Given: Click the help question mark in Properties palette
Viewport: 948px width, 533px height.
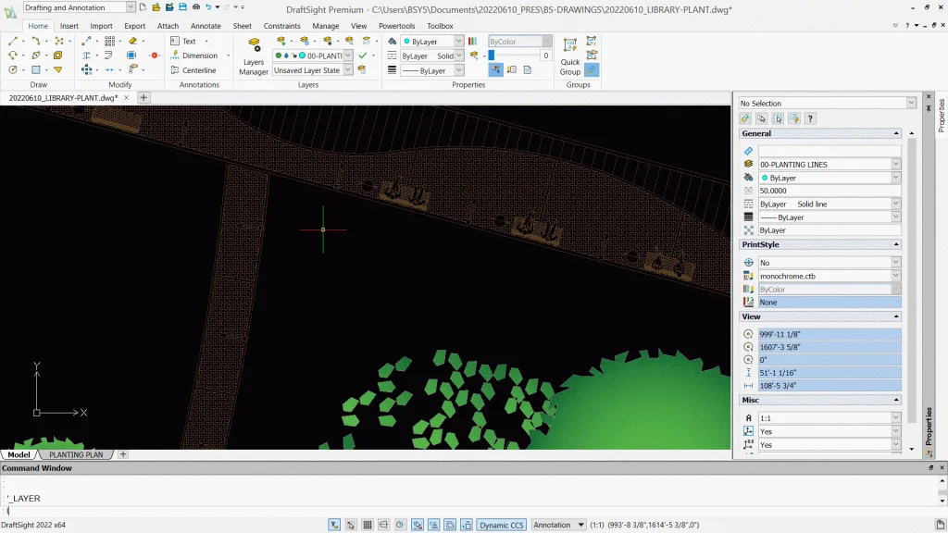Looking at the screenshot, I should pos(811,118).
